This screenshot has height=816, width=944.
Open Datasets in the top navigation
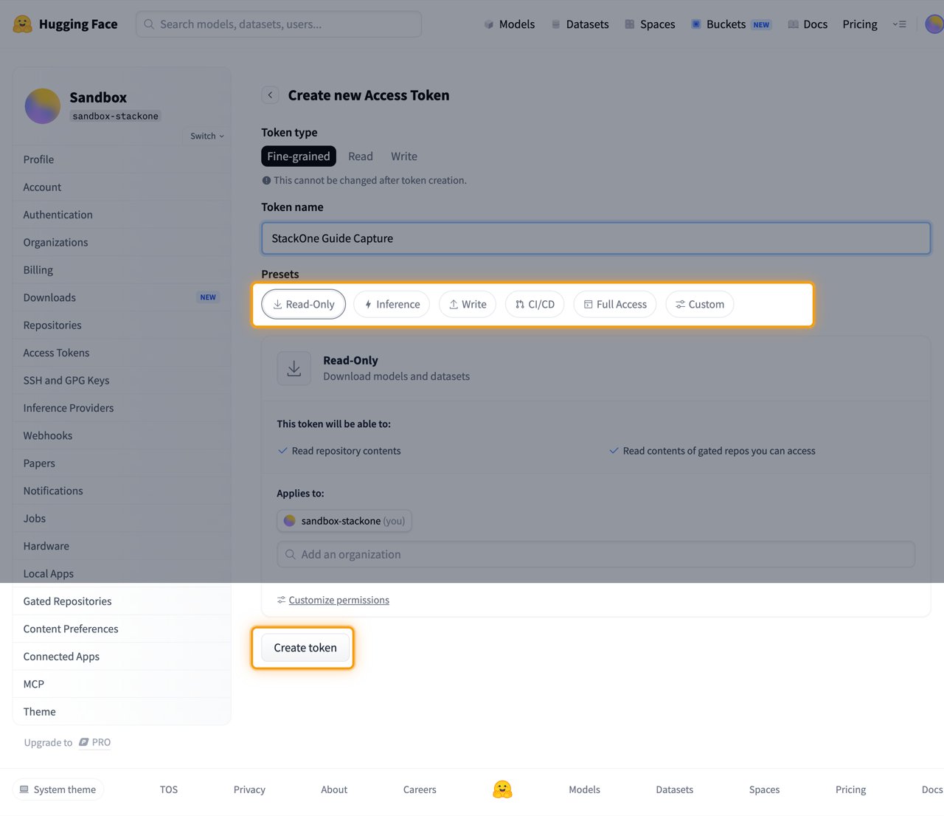tap(580, 24)
